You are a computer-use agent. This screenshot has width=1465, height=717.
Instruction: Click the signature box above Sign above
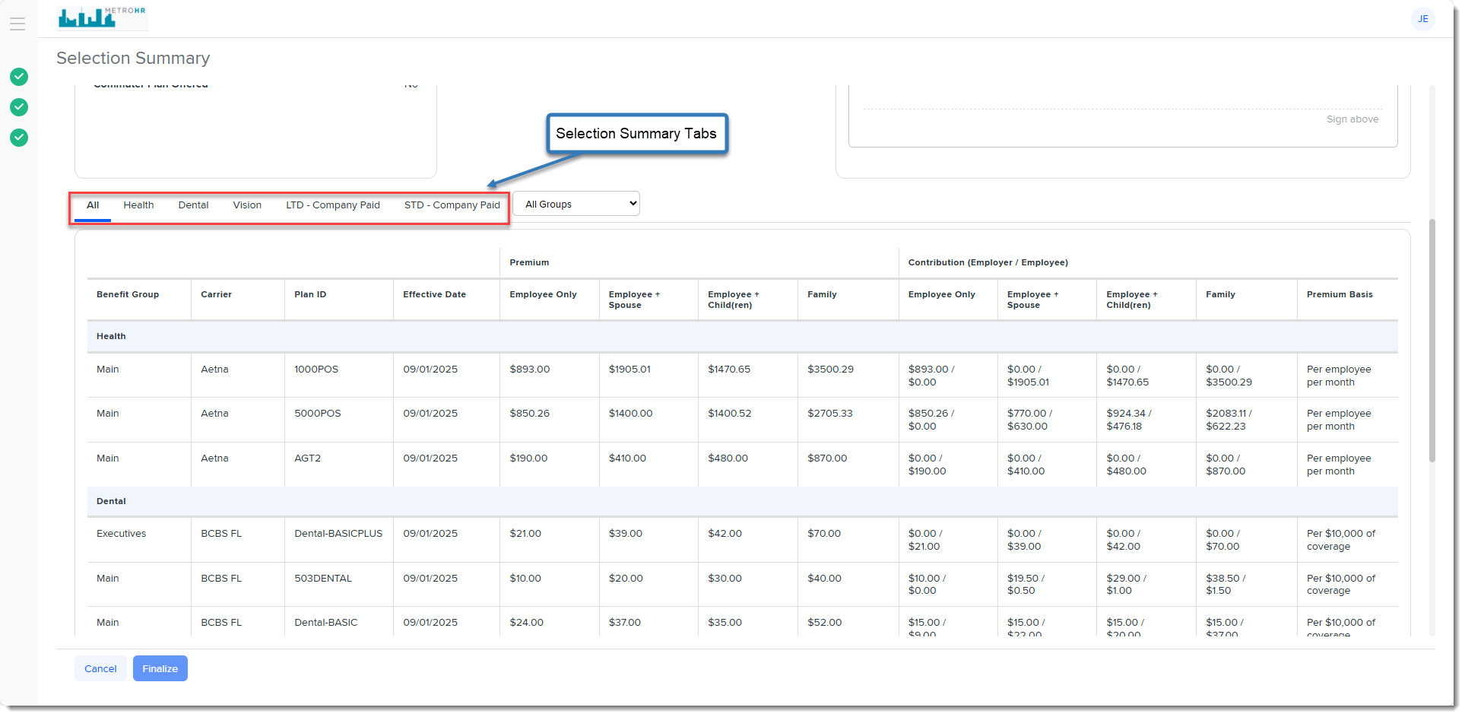1121,97
